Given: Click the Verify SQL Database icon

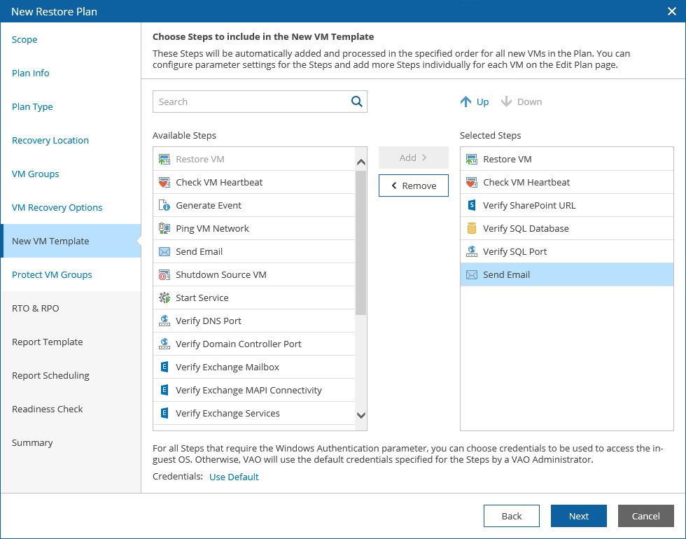Looking at the screenshot, I should pyautogui.click(x=471, y=229).
